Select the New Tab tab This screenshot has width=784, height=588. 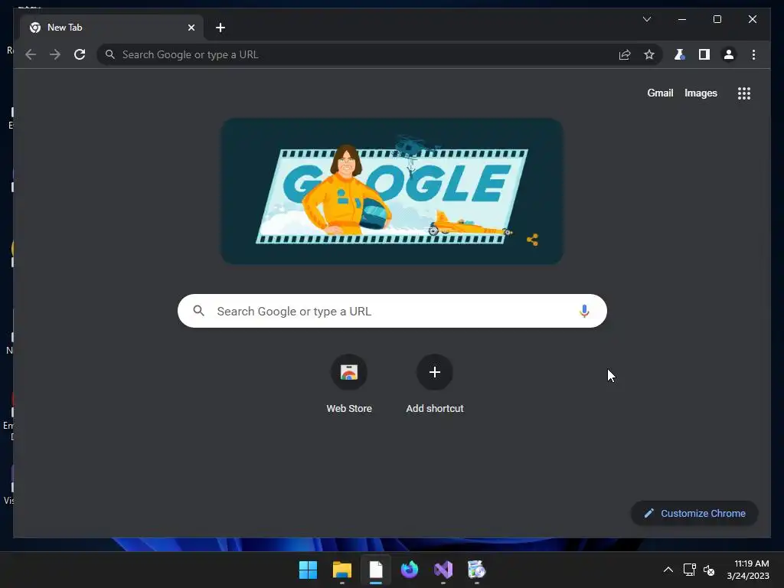point(112,28)
